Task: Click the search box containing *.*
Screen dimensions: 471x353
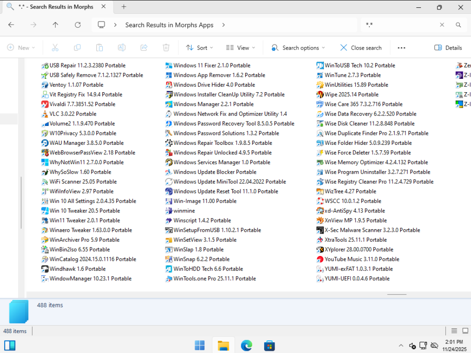Action: (399, 25)
